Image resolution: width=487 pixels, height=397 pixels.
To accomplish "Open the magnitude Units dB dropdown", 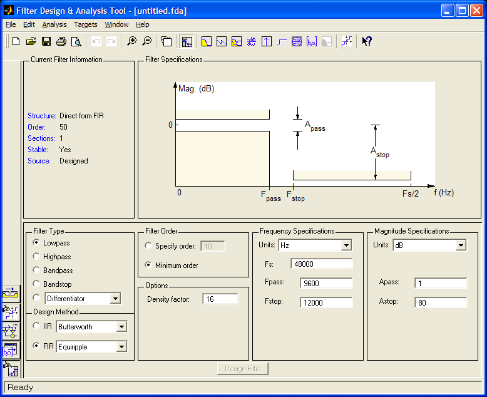I will (x=461, y=245).
